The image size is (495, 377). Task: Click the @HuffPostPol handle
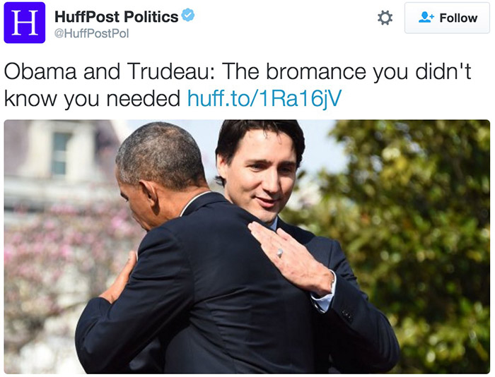[x=91, y=33]
